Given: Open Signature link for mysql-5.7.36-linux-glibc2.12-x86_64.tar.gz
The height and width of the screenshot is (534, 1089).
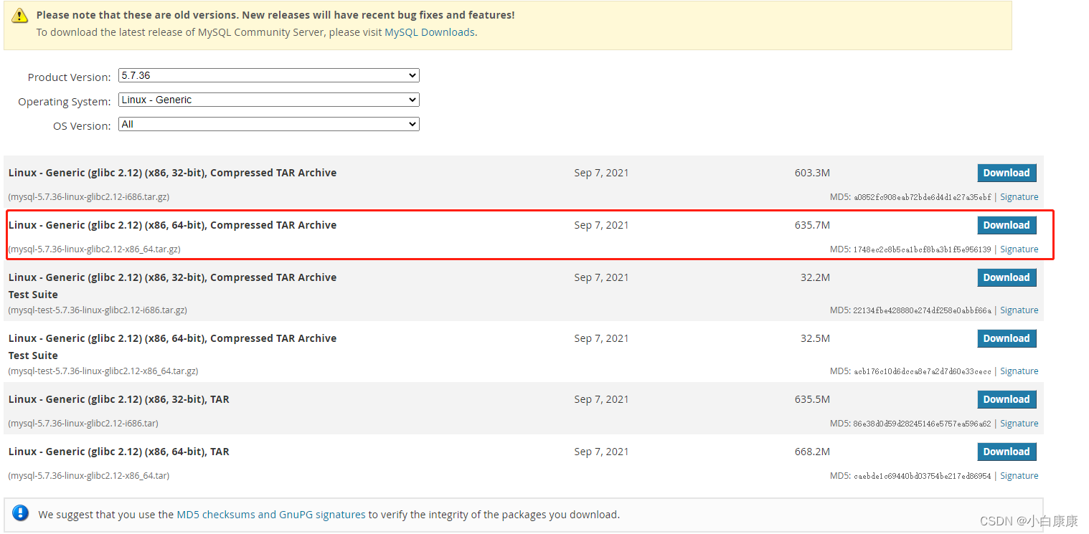Looking at the screenshot, I should tap(1019, 249).
